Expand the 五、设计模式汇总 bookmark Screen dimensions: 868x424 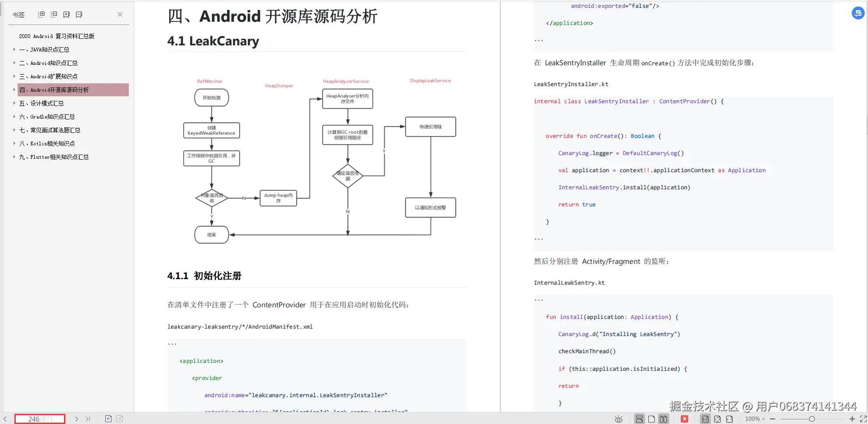point(14,103)
